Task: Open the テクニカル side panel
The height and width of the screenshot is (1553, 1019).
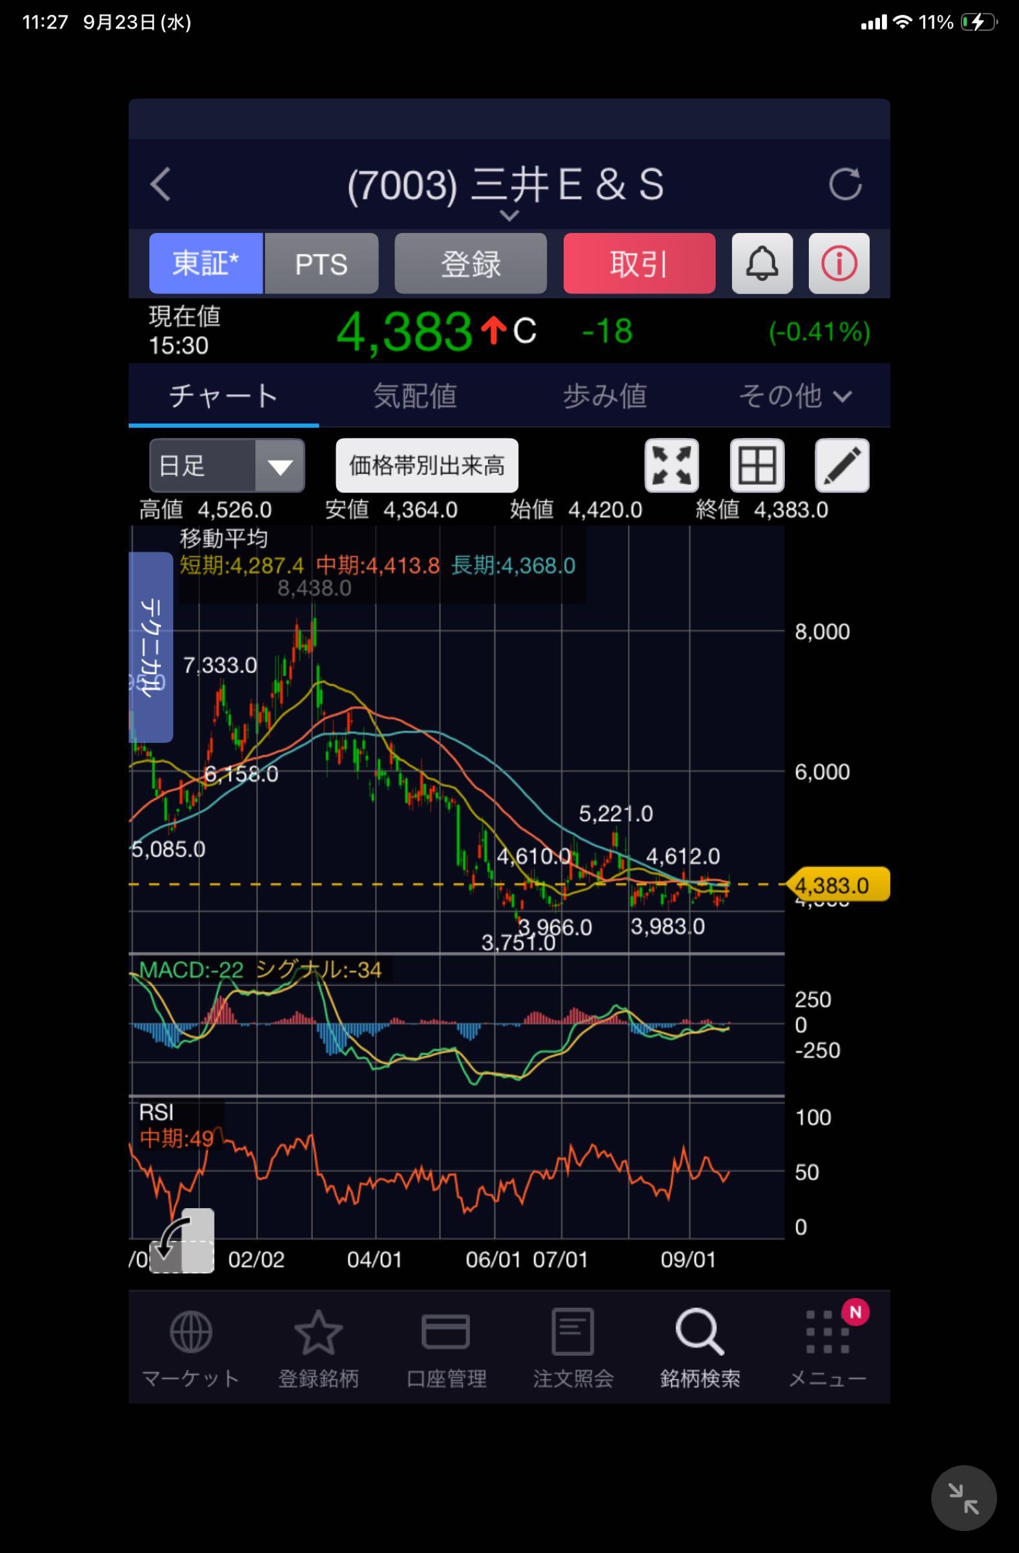Action: [x=151, y=647]
